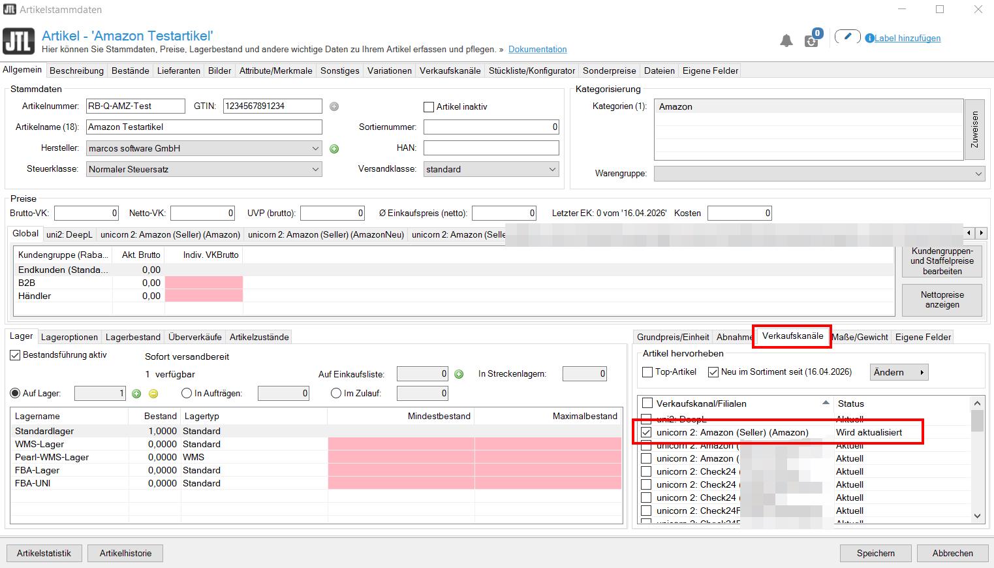Uncheck Bestandsführung aktiv
The width and height of the screenshot is (994, 568).
tap(15, 355)
